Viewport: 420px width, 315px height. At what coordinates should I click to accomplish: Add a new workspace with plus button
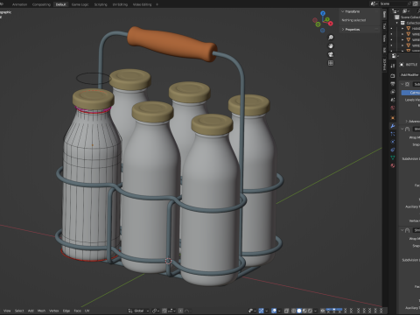(x=157, y=4)
